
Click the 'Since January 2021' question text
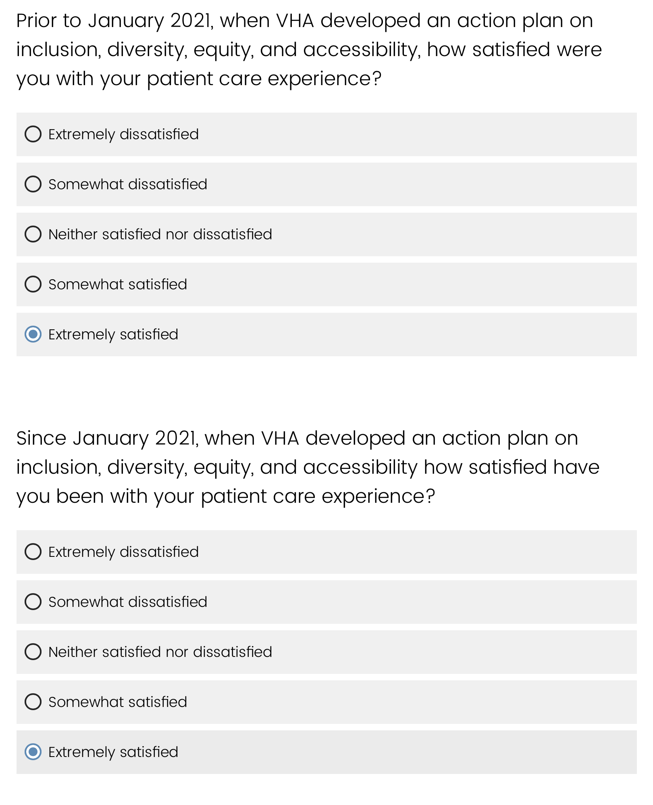coord(308,467)
